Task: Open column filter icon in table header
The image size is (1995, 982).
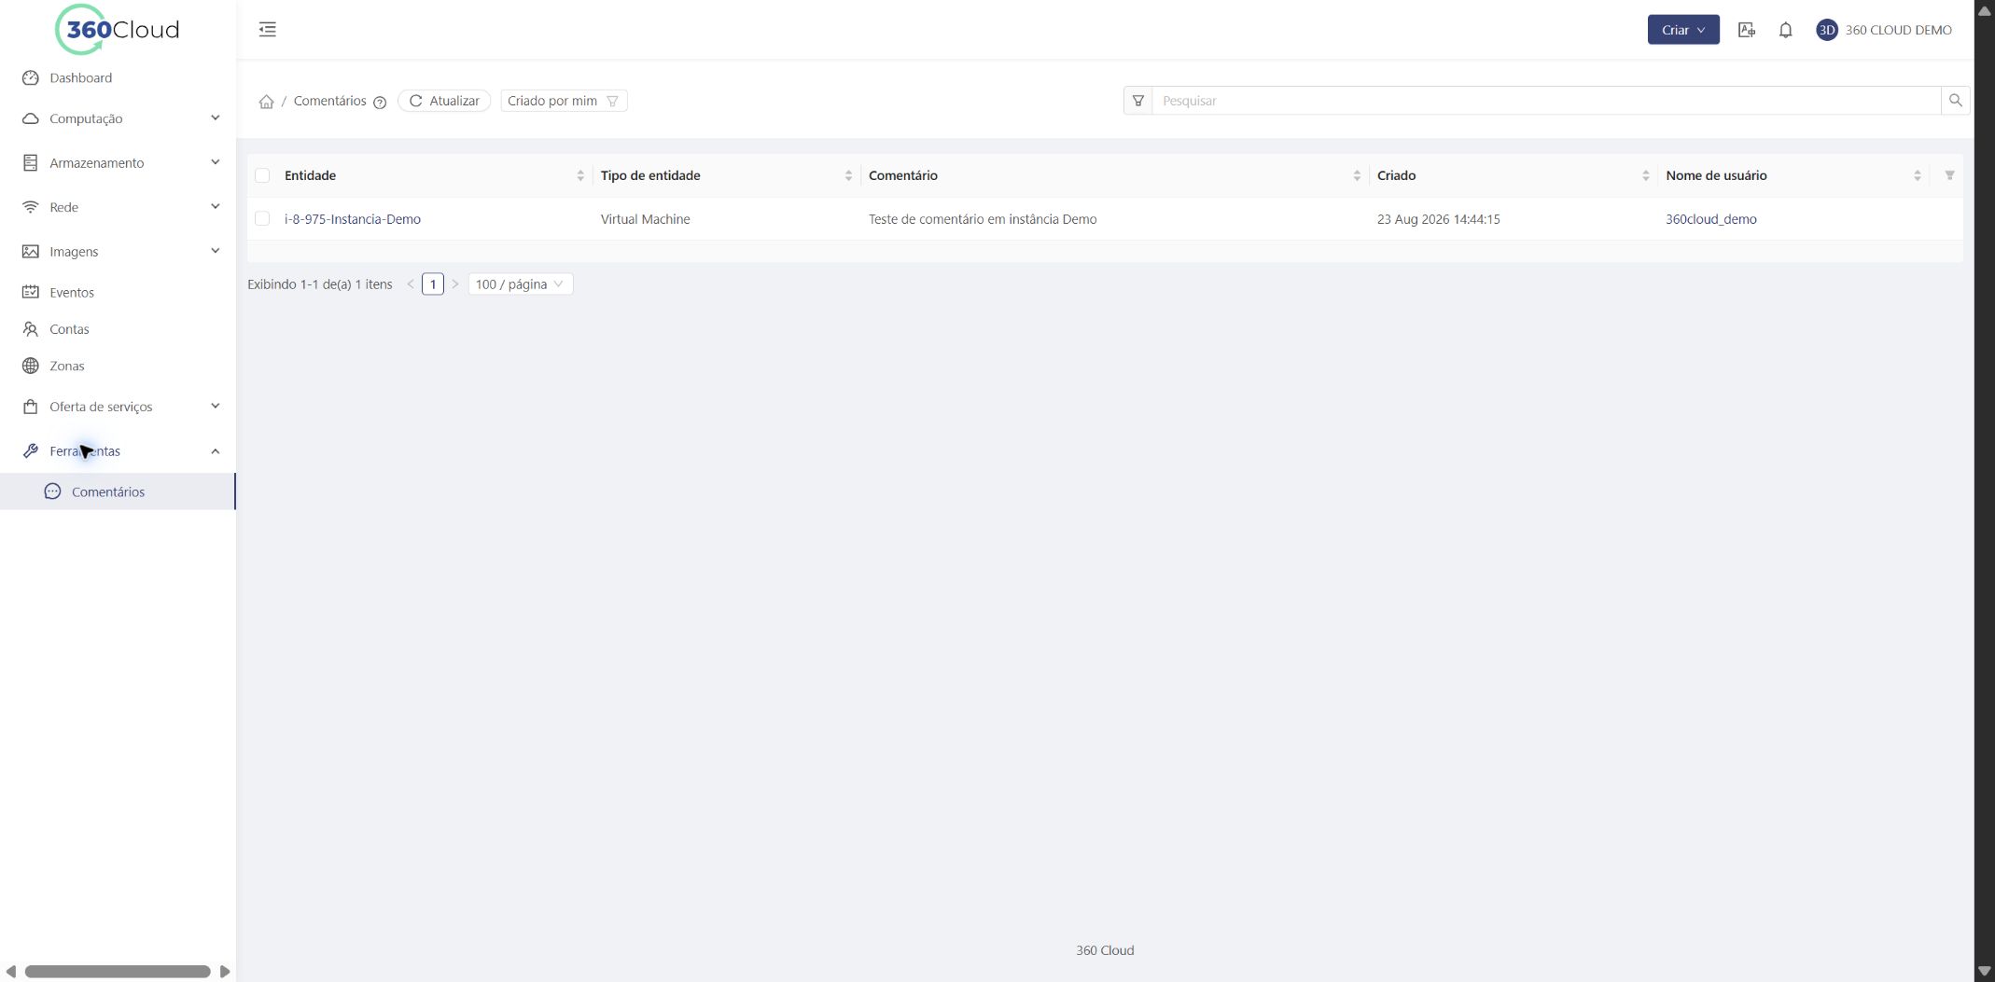Action: [x=1949, y=175]
